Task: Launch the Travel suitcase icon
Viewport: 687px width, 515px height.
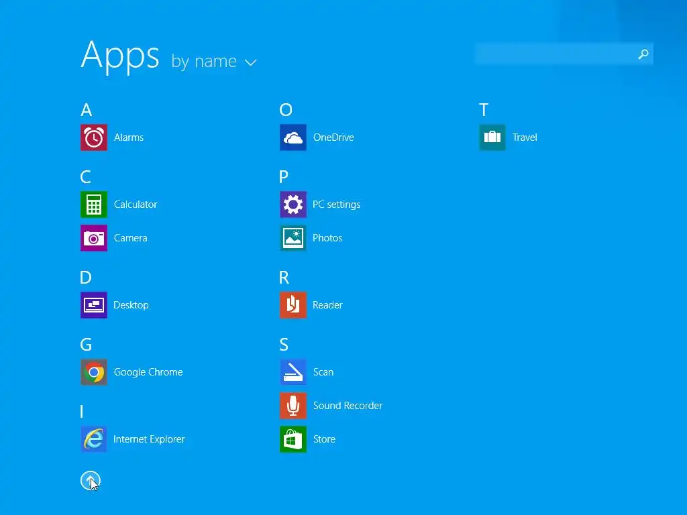Action: pyautogui.click(x=492, y=137)
